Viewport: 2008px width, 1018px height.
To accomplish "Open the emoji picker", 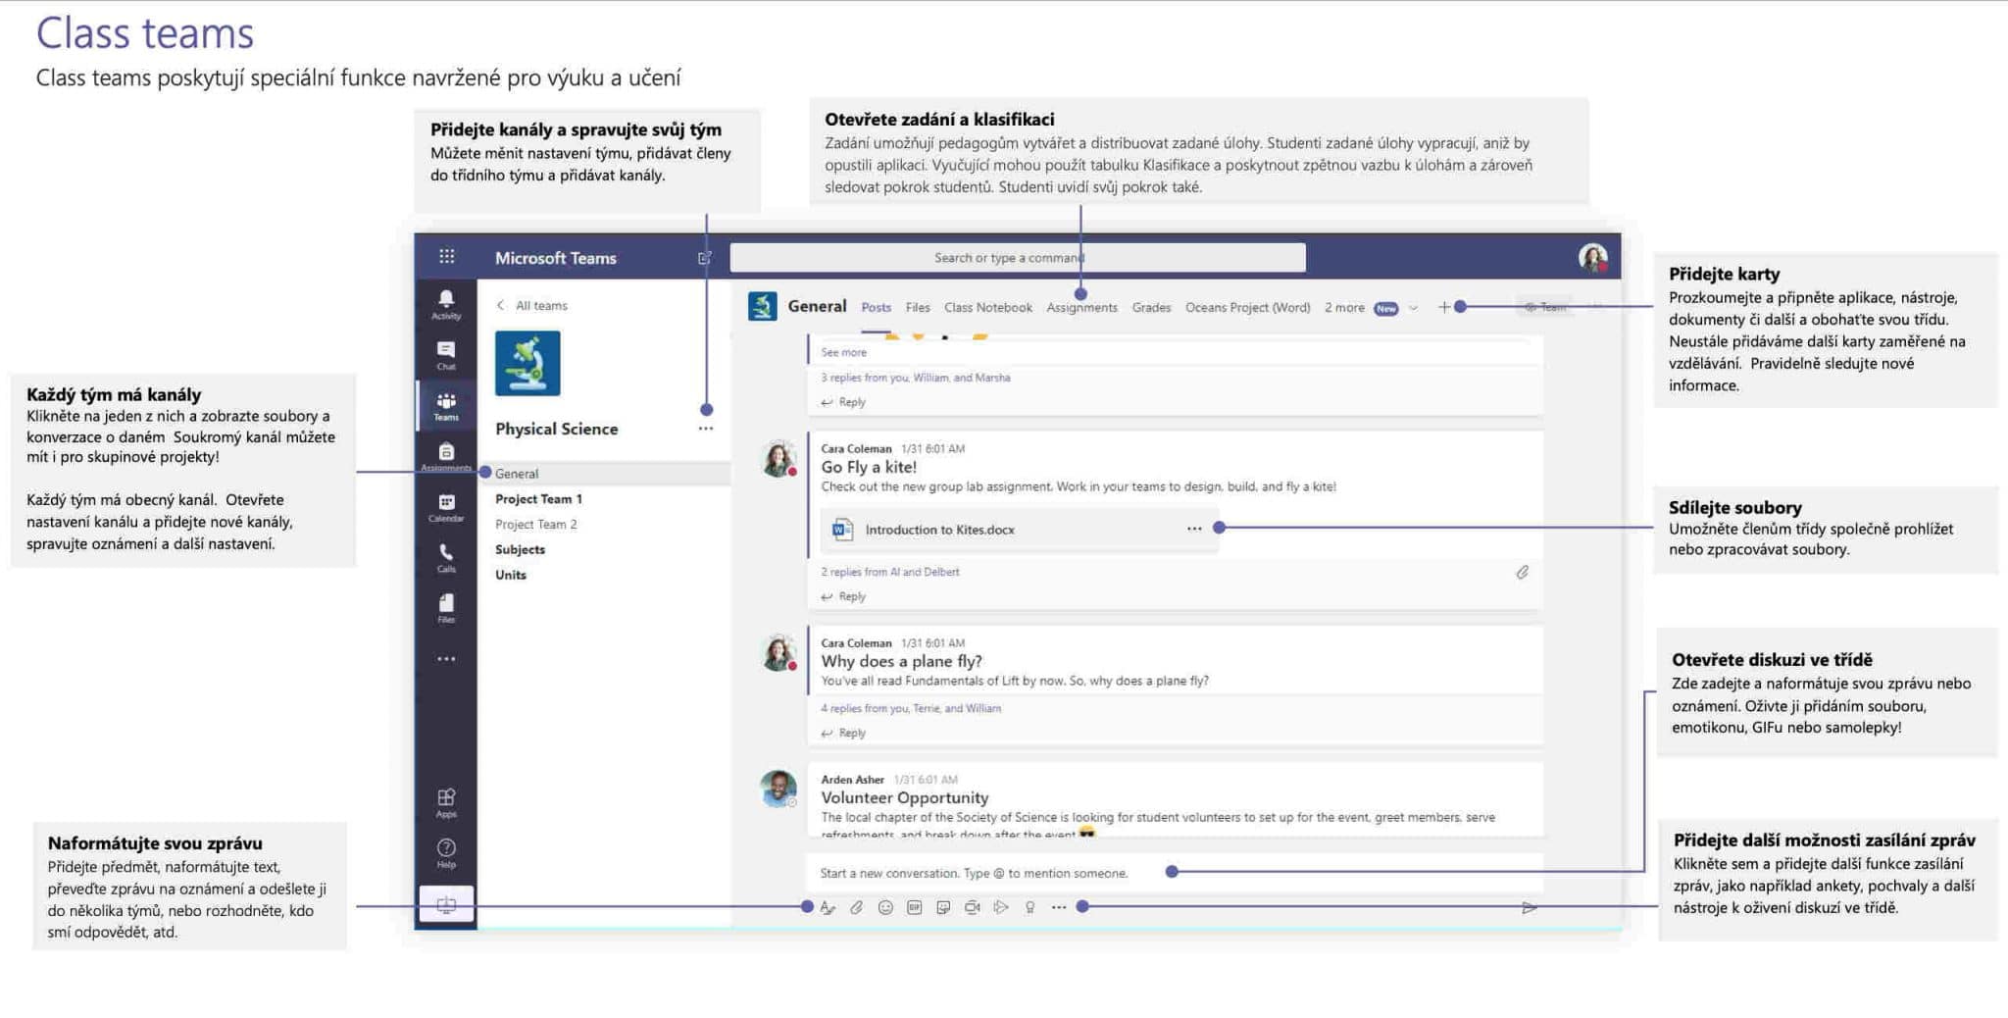I will pos(885,907).
